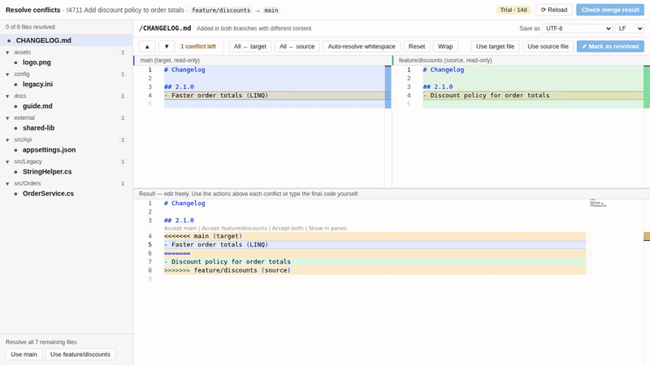Click Use feature/discounts for remaining files

click(80, 354)
